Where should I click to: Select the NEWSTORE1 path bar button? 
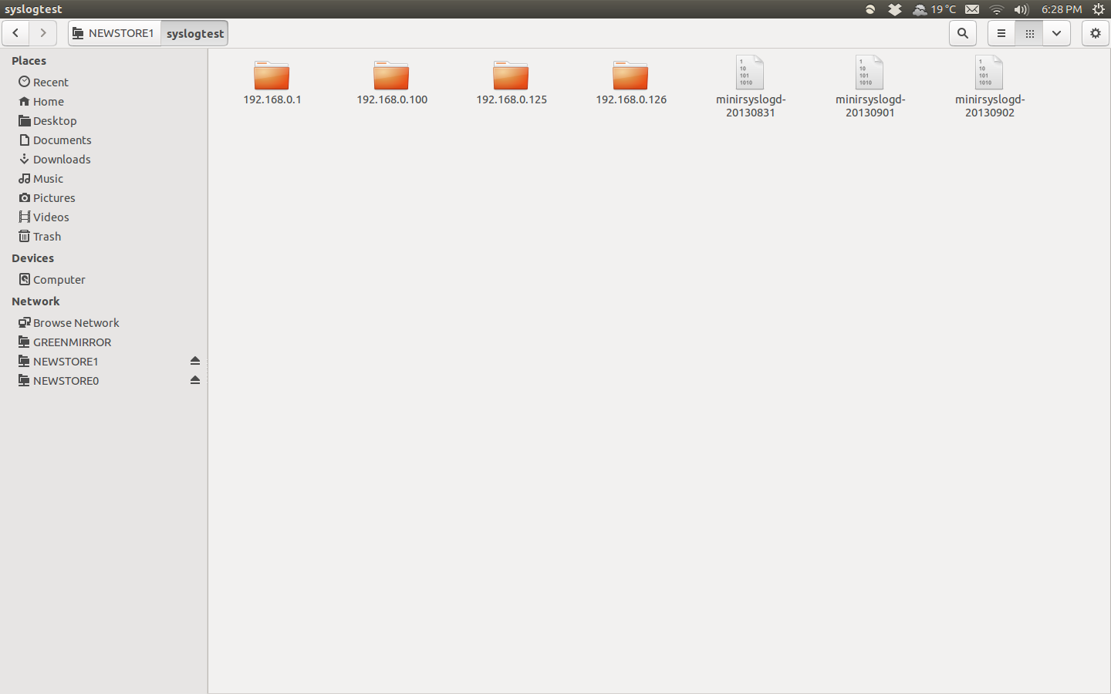[114, 33]
